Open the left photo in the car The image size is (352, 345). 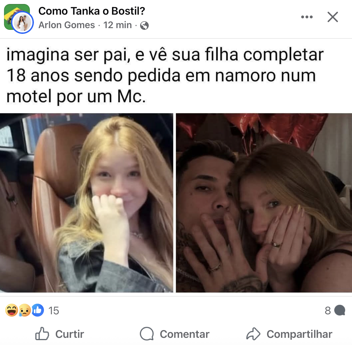click(x=86, y=203)
